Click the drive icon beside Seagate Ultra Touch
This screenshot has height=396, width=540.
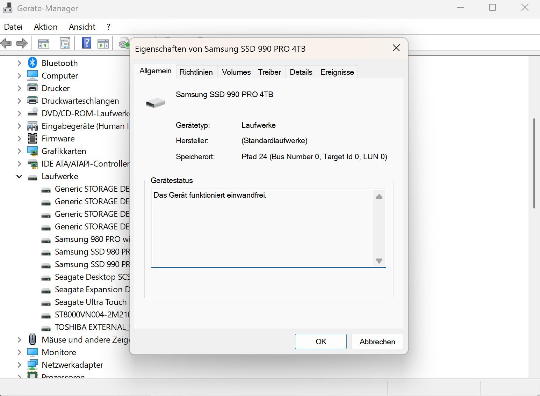[x=46, y=303]
